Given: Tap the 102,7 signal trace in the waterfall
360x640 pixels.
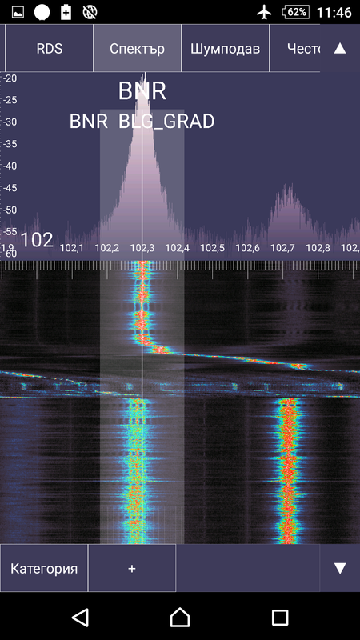Looking at the screenshot, I should pos(288,471).
